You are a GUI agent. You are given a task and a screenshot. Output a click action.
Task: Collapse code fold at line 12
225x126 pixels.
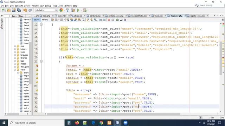41,24
